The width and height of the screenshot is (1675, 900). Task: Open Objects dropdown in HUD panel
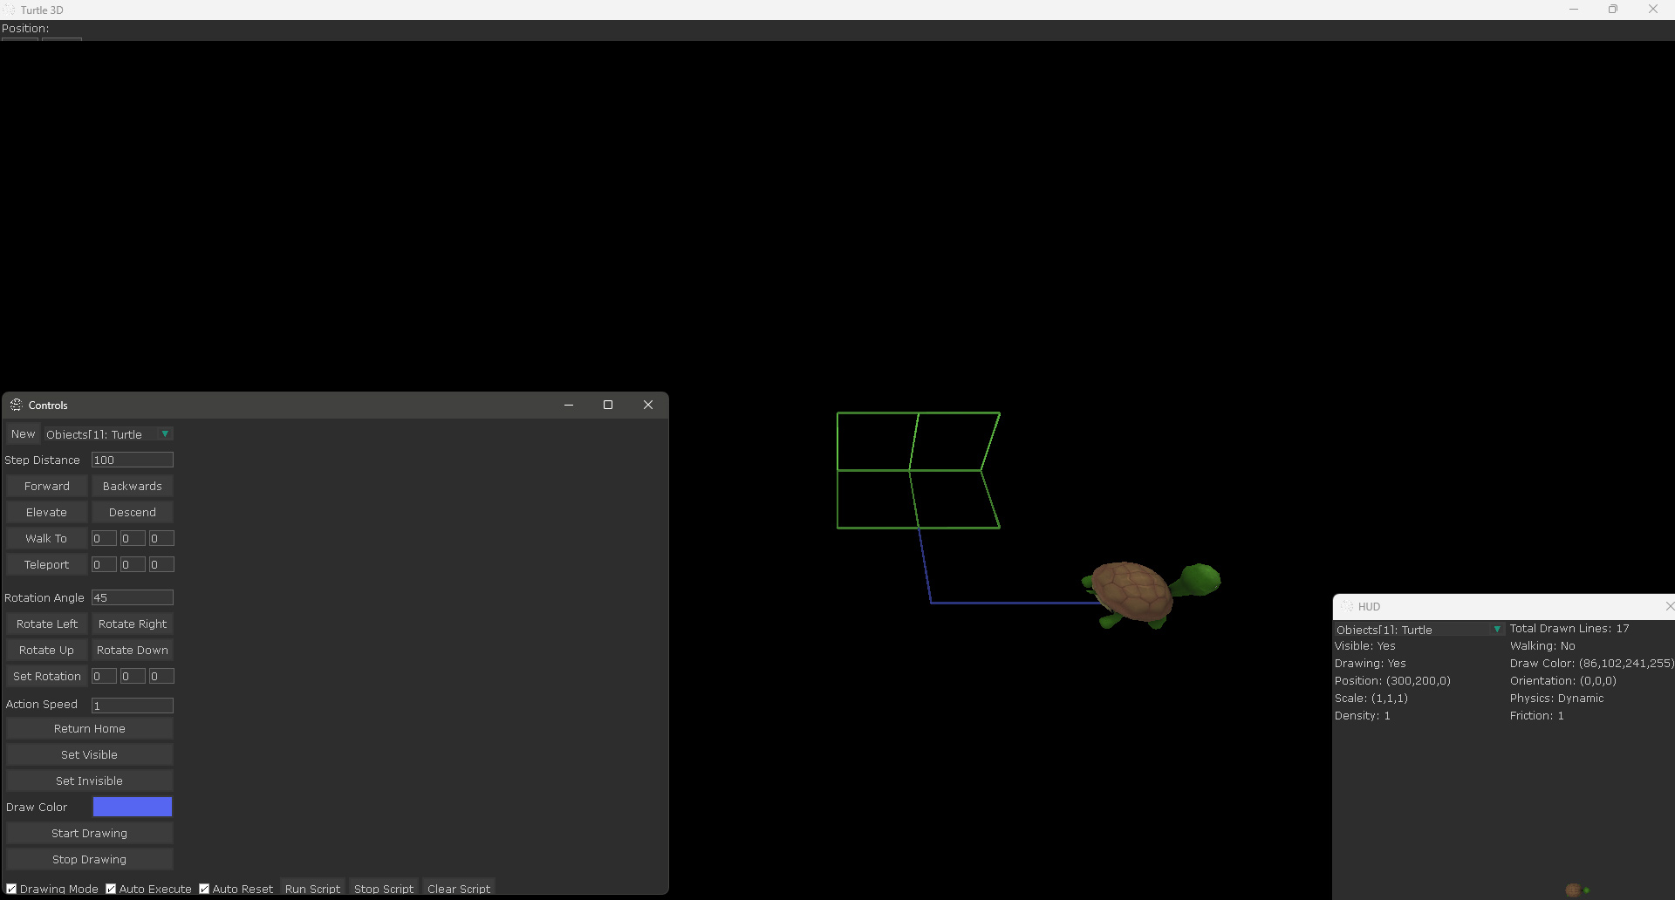1419,630
